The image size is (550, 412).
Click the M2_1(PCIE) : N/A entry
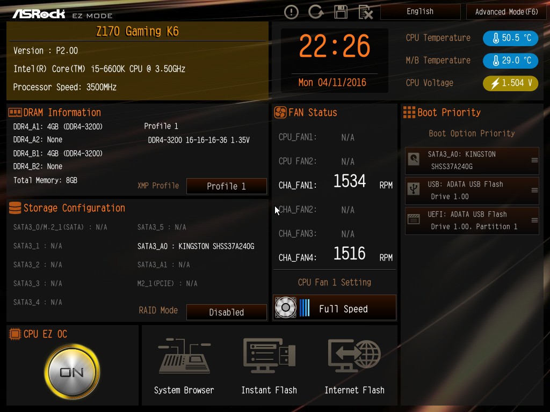168,283
